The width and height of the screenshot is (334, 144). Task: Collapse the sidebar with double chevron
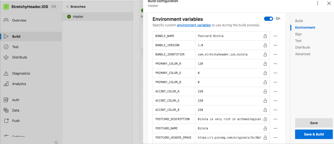[56, 142]
